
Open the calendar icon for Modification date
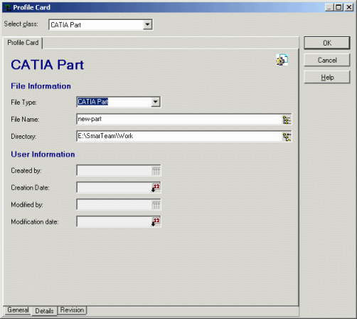156,222
